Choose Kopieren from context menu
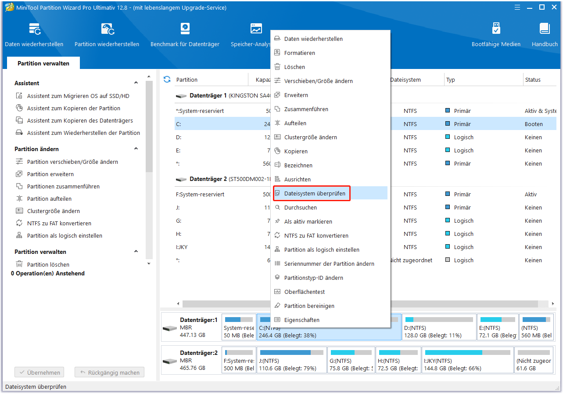The width and height of the screenshot is (563, 394). coord(330,151)
